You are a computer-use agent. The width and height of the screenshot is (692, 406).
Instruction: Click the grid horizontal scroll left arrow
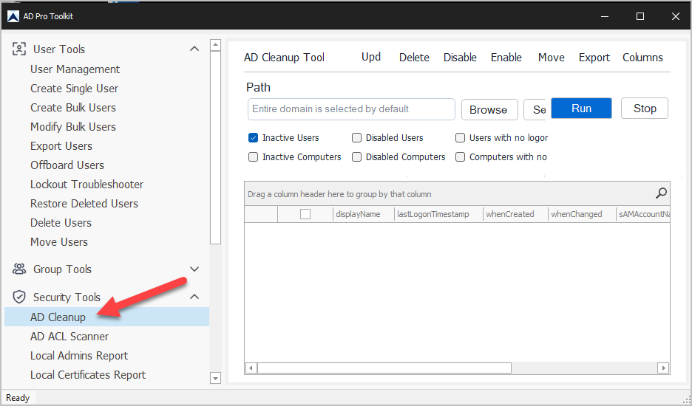(x=251, y=368)
